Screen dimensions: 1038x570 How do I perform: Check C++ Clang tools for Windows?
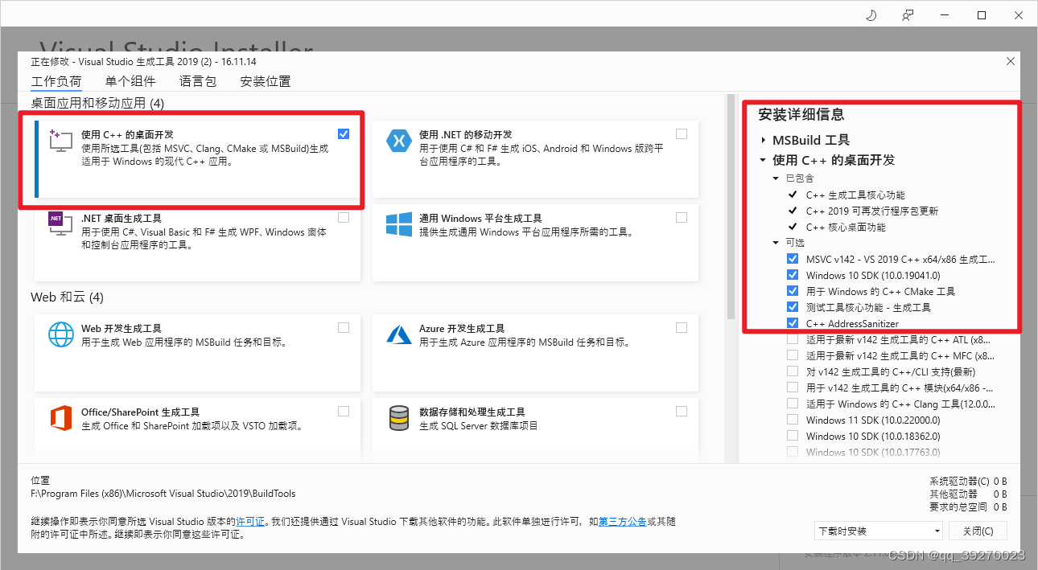tap(793, 404)
